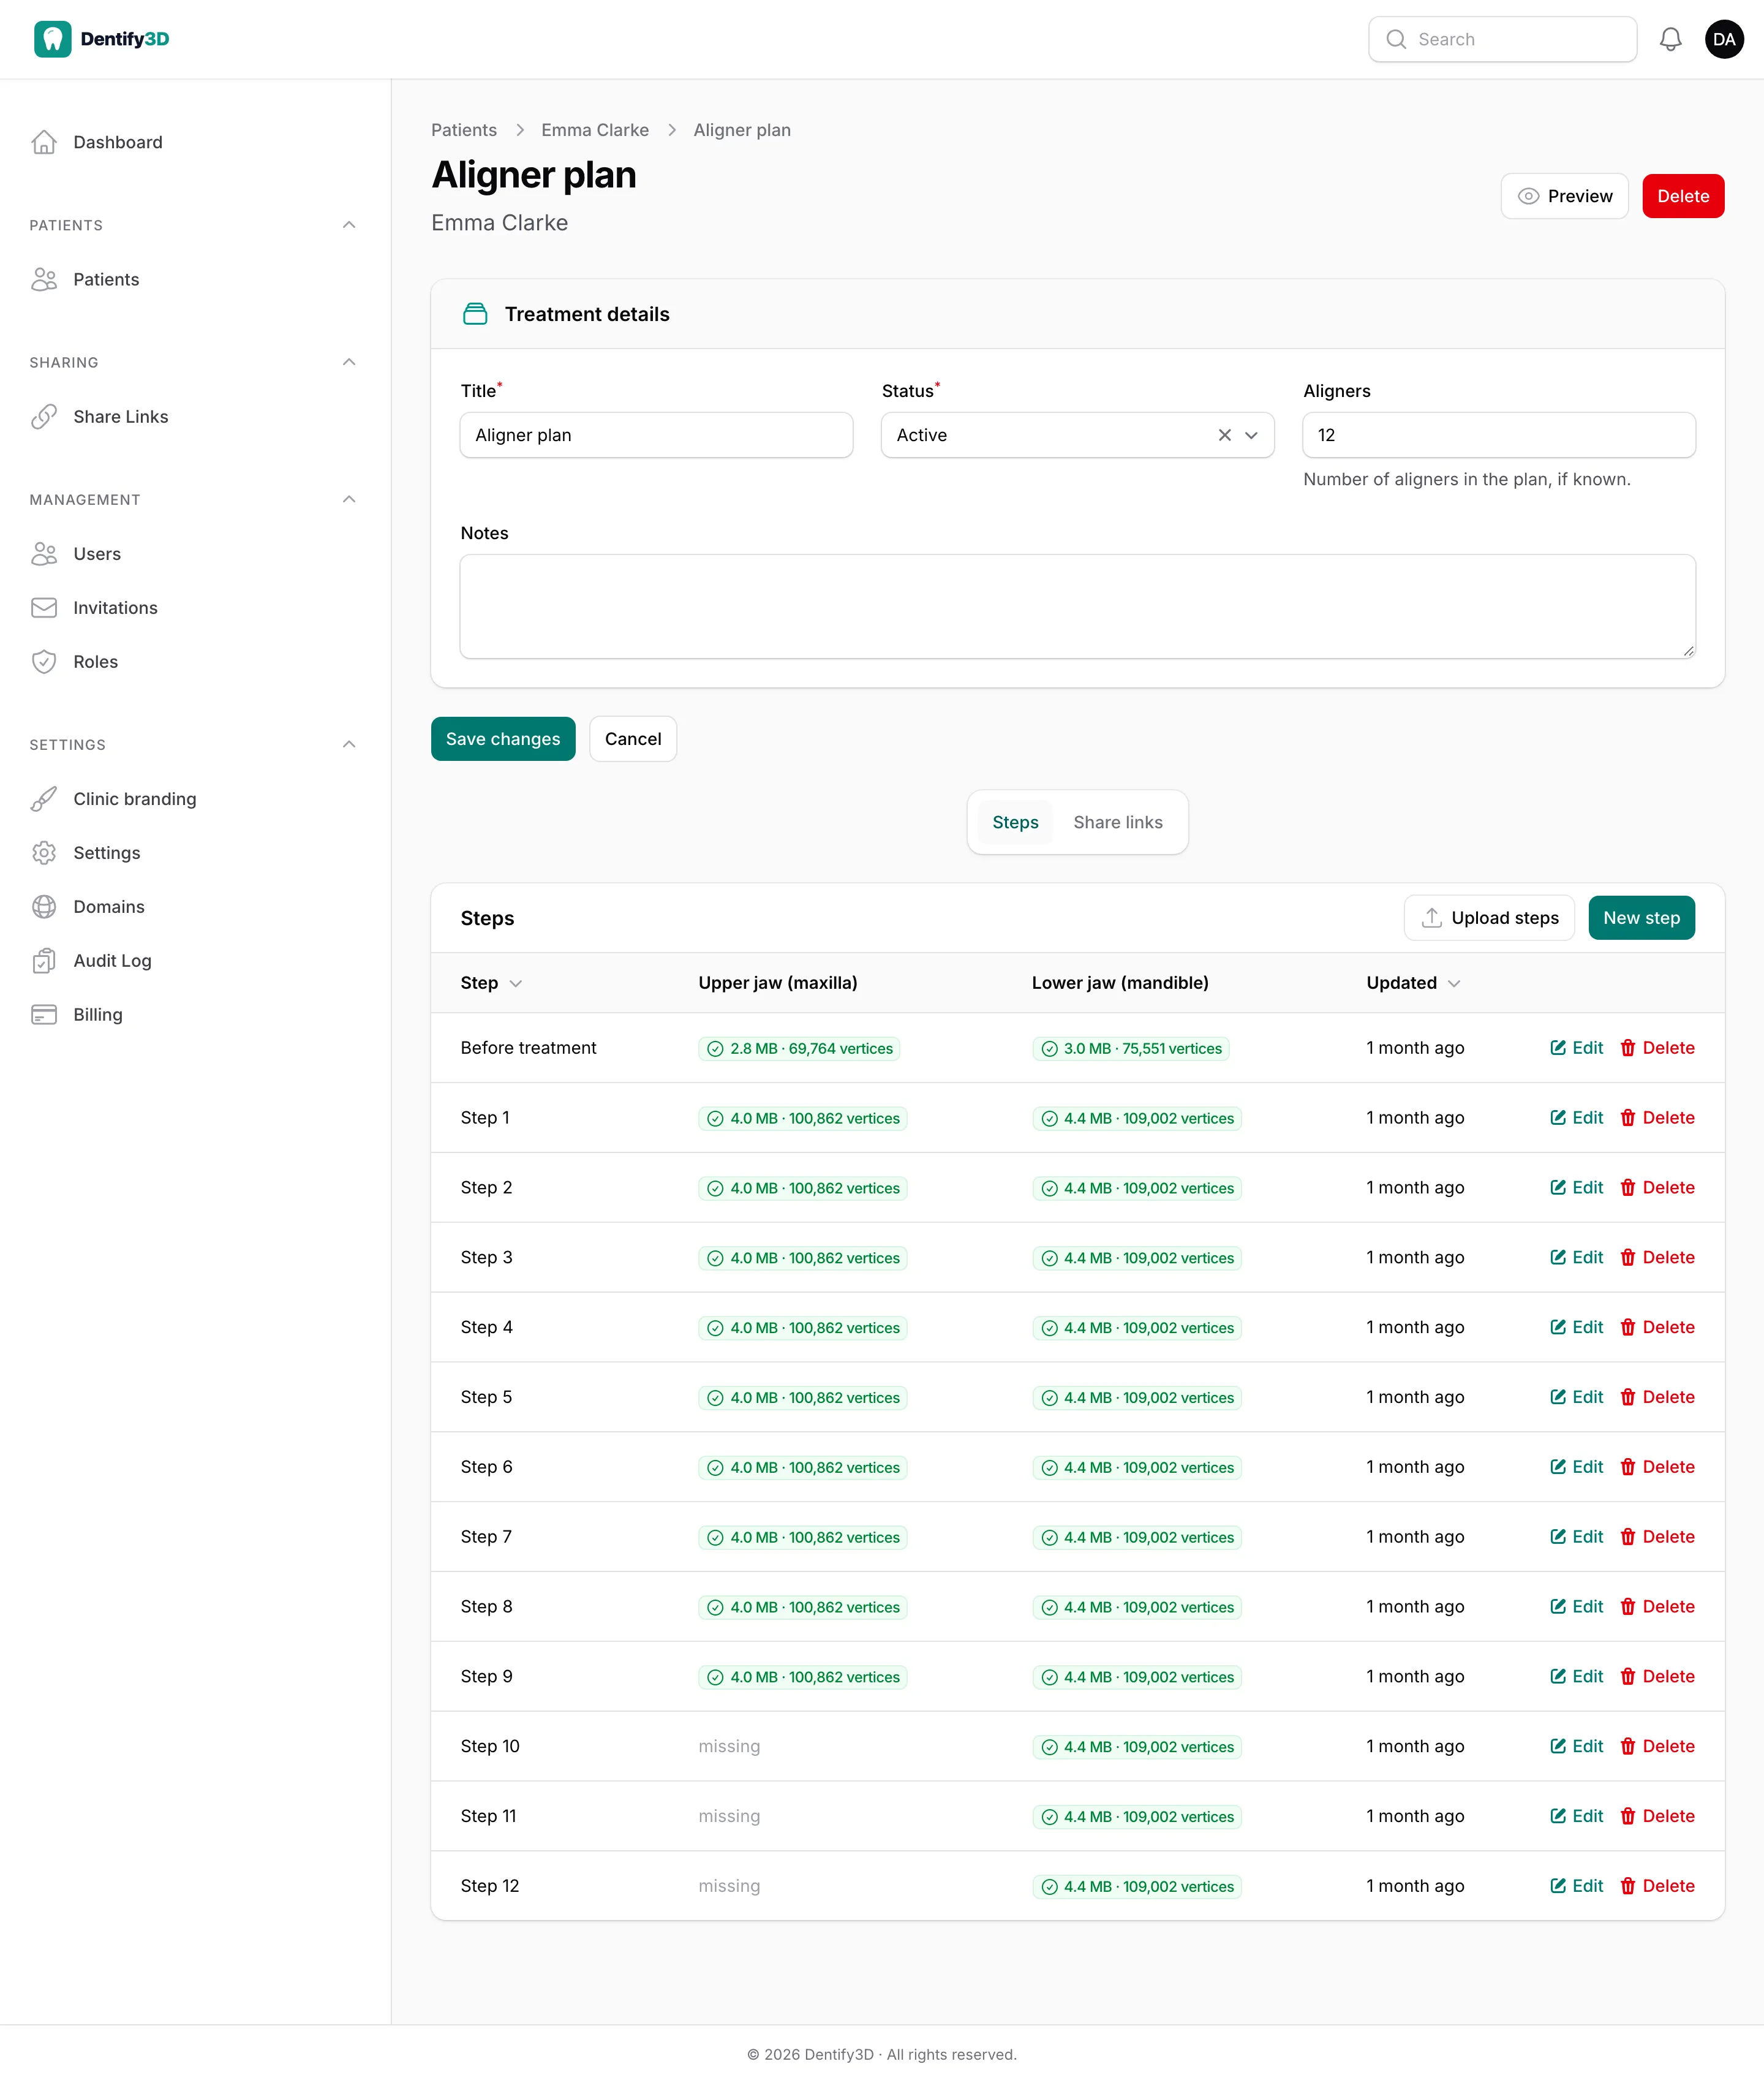Click Step 11 missing upper jaw text

click(729, 1816)
